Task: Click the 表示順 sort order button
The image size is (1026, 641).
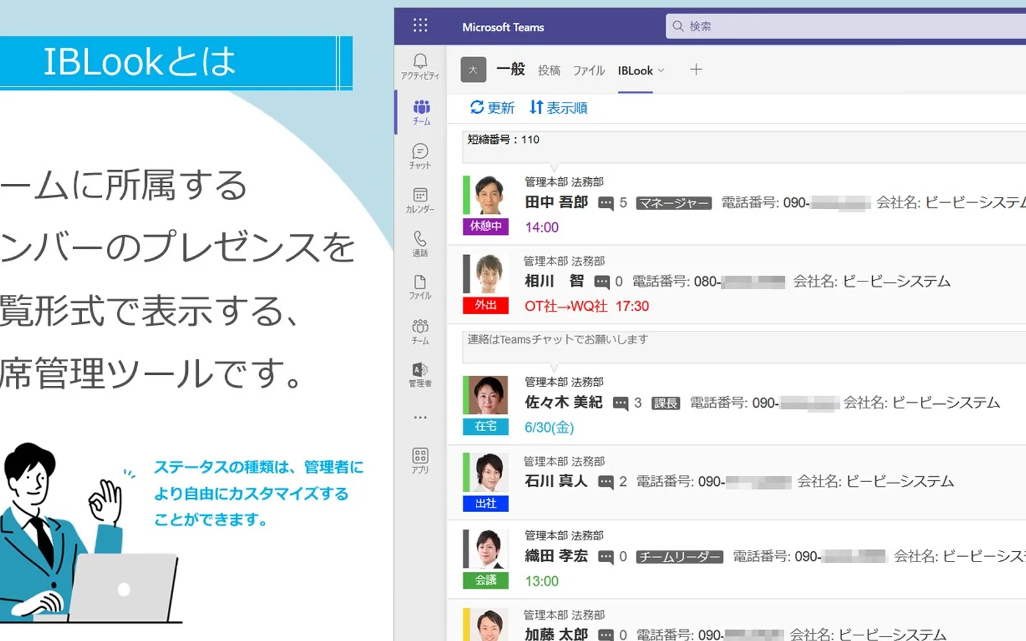Action: [x=559, y=108]
